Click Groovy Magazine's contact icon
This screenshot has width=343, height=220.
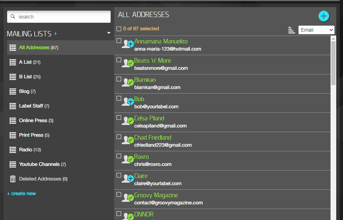(x=128, y=198)
